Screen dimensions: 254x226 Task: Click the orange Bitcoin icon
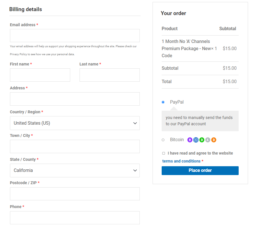click(214, 140)
